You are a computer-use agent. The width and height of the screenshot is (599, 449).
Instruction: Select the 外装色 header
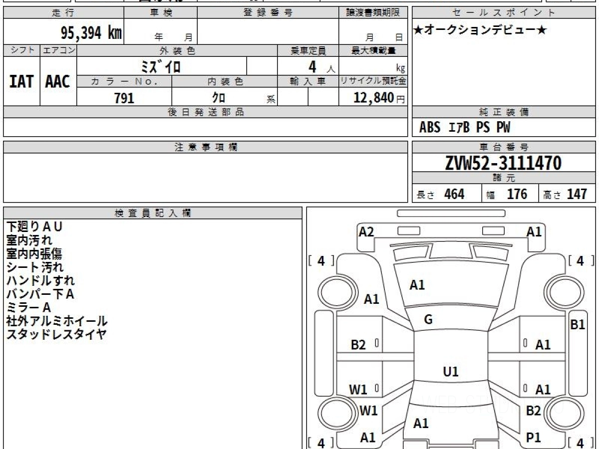coord(177,50)
